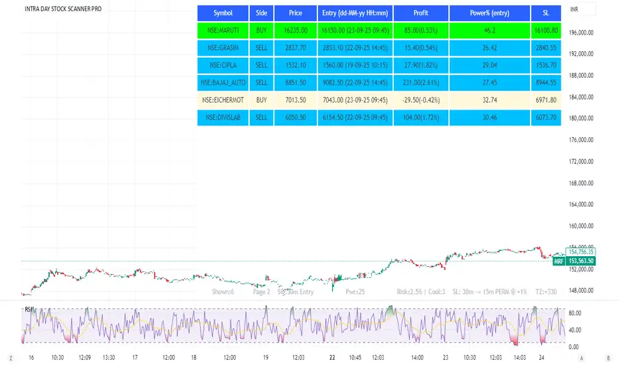Click the GRASIM price 2837.70
The image size is (619, 365).
[296, 48]
